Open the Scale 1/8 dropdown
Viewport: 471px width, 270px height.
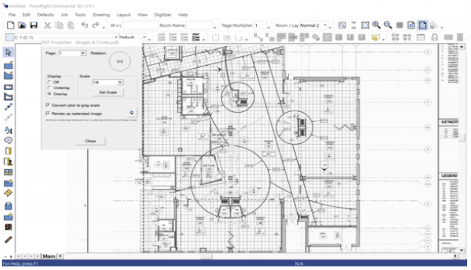(120, 82)
